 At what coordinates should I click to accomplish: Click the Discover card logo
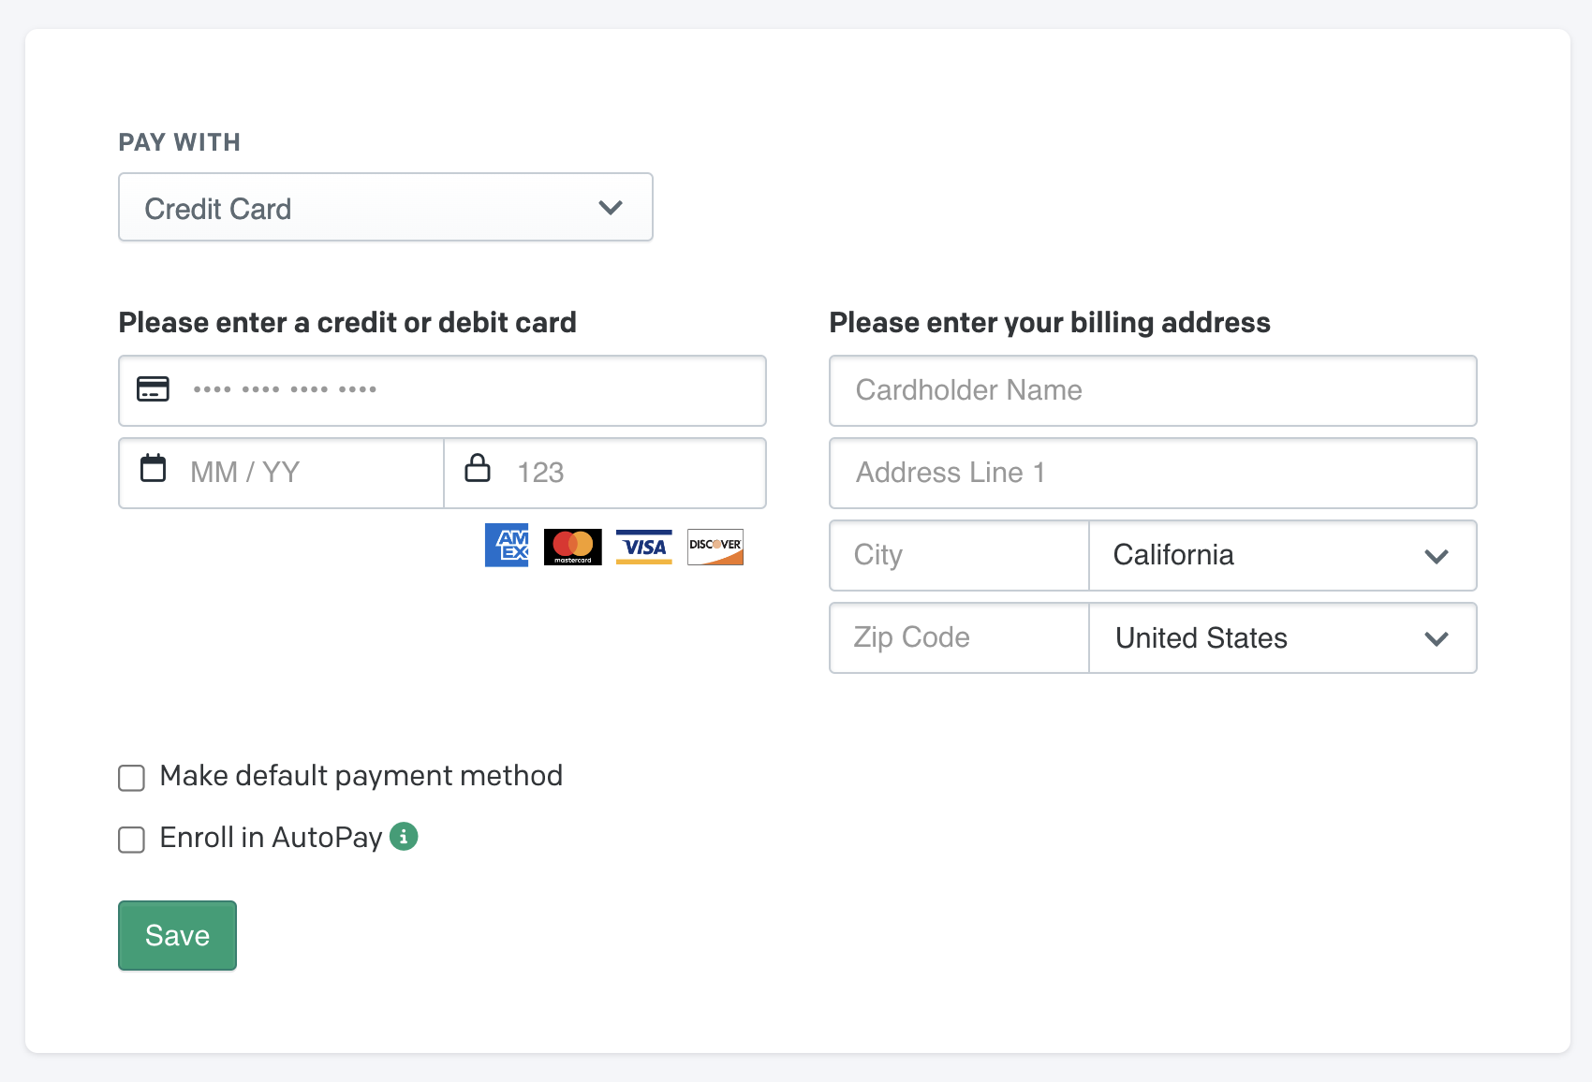(715, 547)
